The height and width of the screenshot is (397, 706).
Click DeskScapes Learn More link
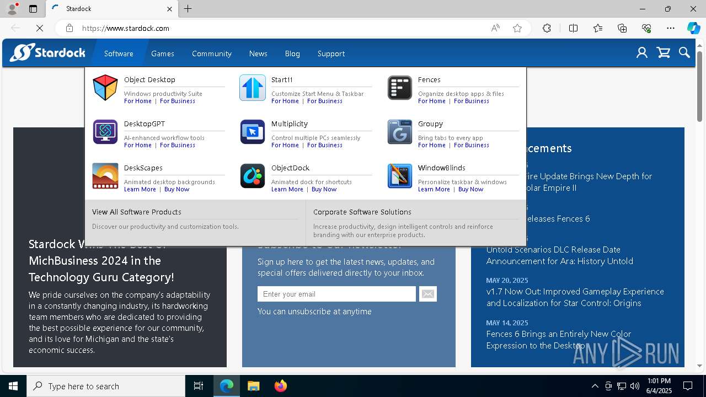tap(140, 189)
